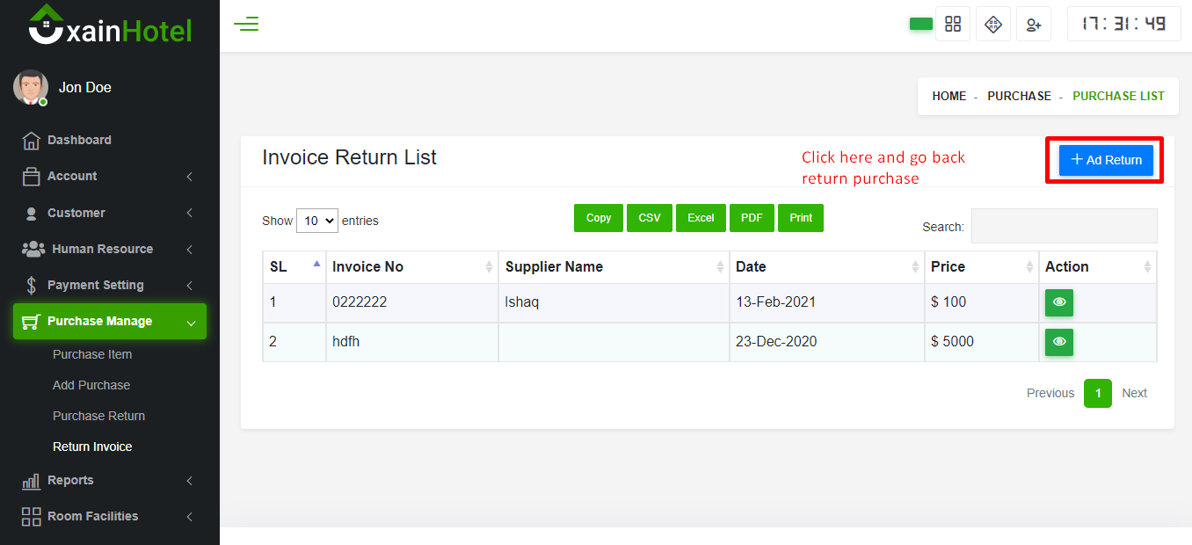Export the table with PDF button

(752, 218)
